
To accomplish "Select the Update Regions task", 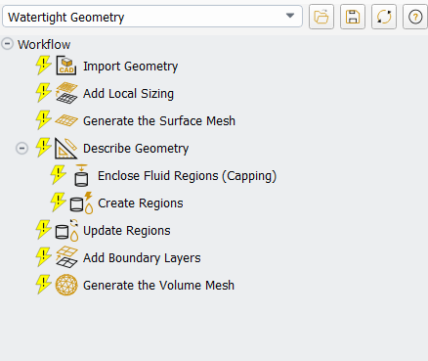I will click(x=127, y=231).
